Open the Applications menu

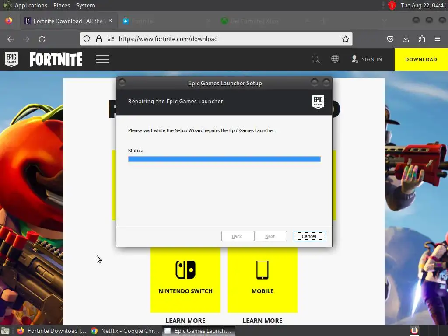coord(31,5)
